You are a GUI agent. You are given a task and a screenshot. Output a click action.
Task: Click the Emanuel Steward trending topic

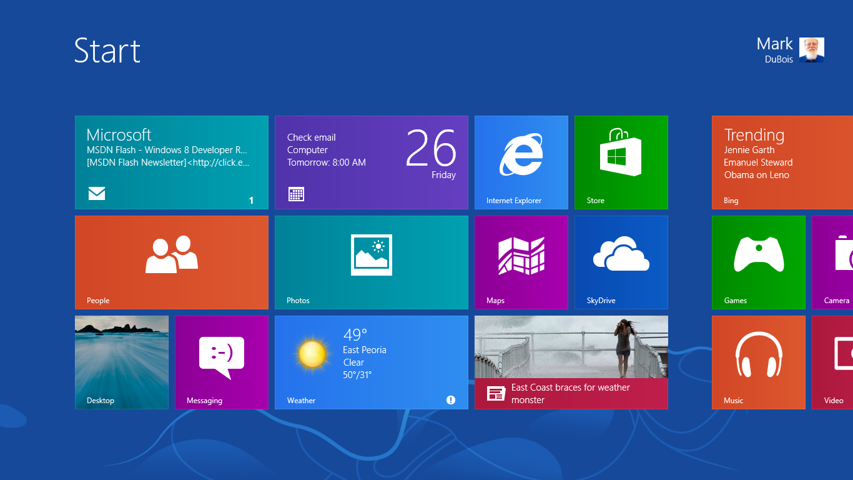pyautogui.click(x=758, y=162)
